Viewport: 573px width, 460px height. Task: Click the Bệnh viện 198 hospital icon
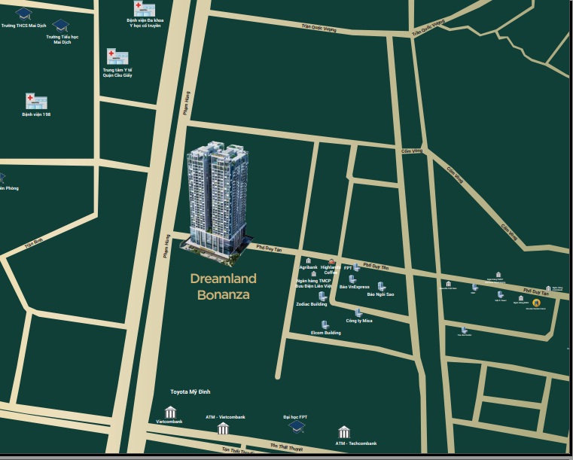point(36,101)
